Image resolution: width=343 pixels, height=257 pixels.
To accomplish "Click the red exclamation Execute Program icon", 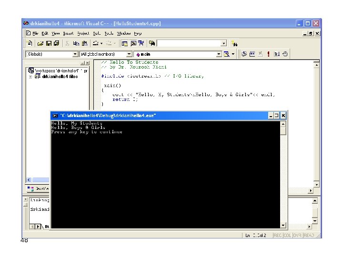I will (x=268, y=54).
